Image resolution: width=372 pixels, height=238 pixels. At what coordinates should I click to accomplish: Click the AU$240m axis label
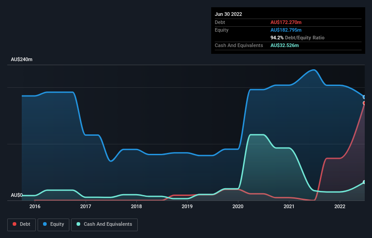point(22,59)
